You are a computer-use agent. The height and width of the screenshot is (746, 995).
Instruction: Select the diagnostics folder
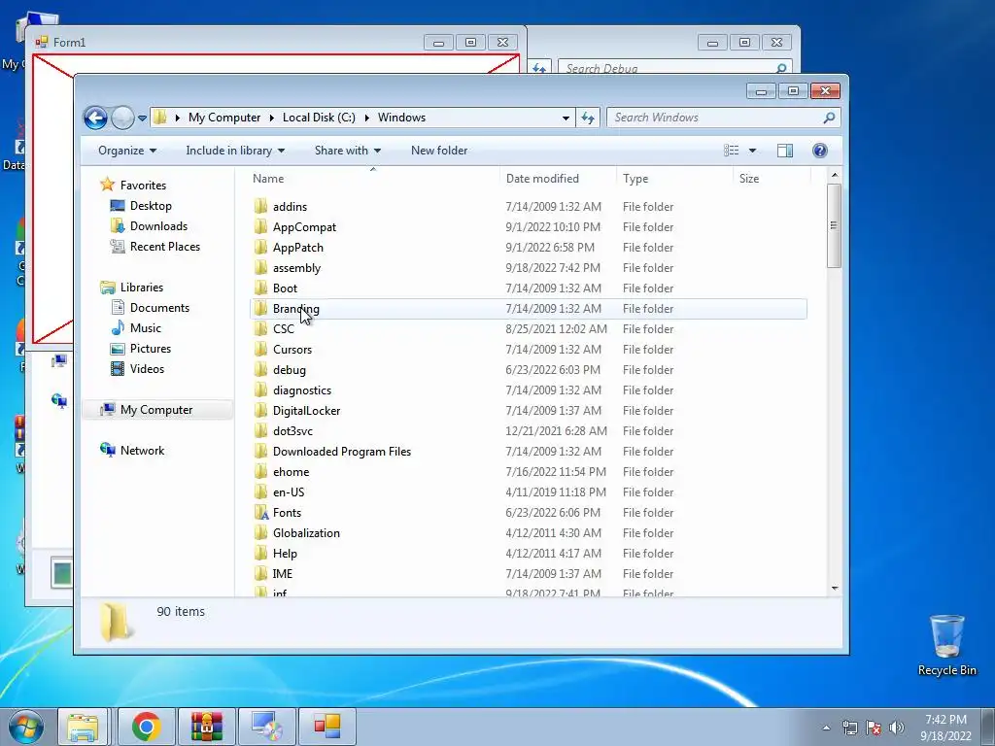click(x=301, y=390)
